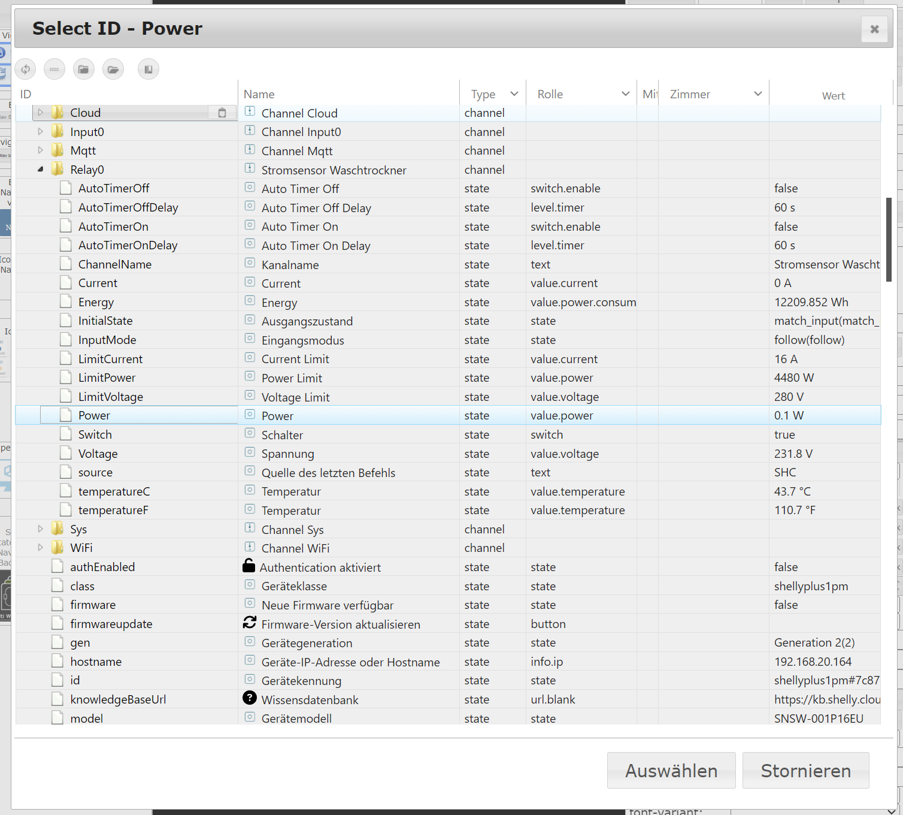Screen dimensions: 903x815
Task: Click the Wert column header
Action: (x=833, y=96)
